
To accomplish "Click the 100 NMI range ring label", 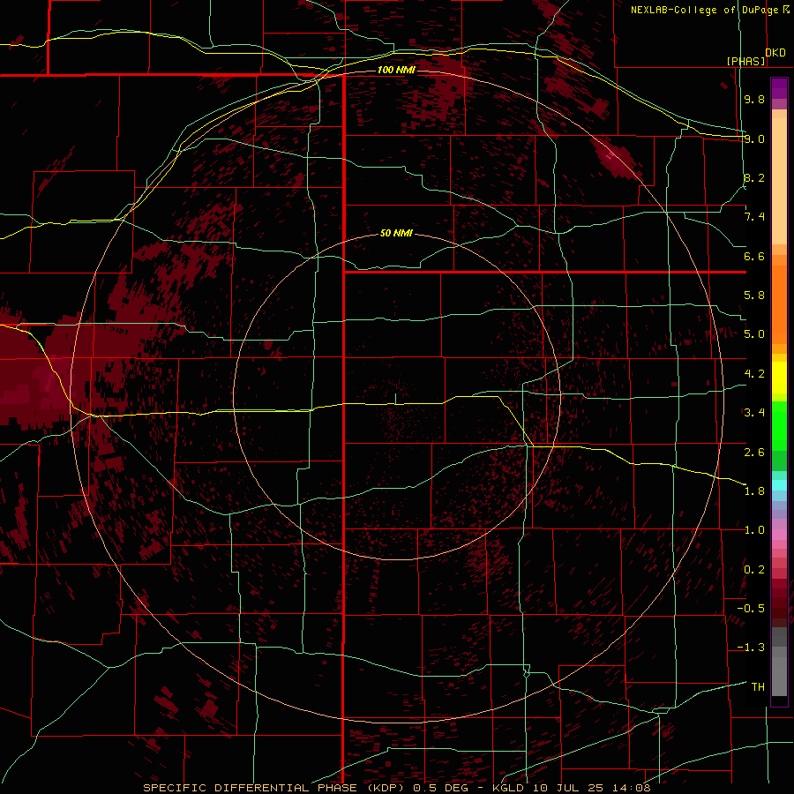I will [396, 70].
